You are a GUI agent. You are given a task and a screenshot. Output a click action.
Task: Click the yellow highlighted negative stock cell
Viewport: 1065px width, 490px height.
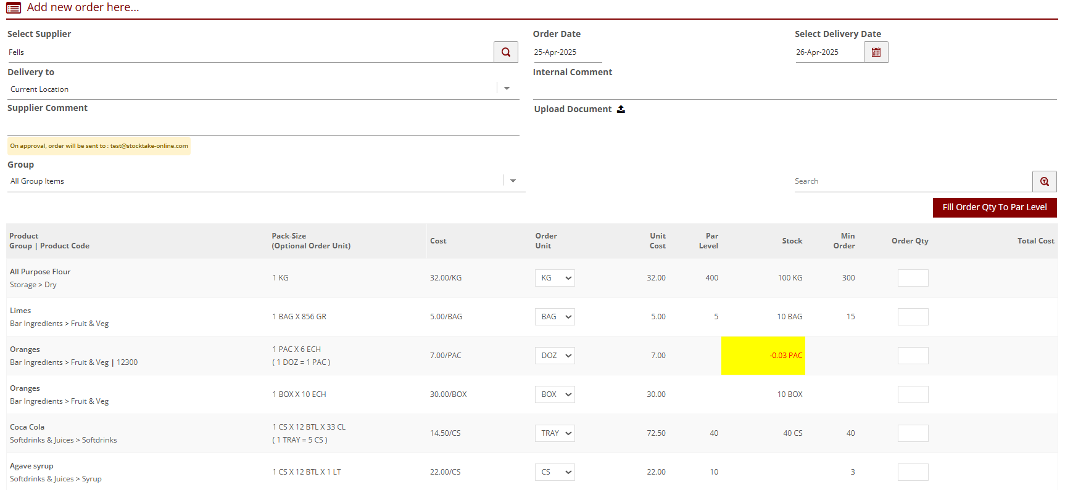click(x=763, y=356)
